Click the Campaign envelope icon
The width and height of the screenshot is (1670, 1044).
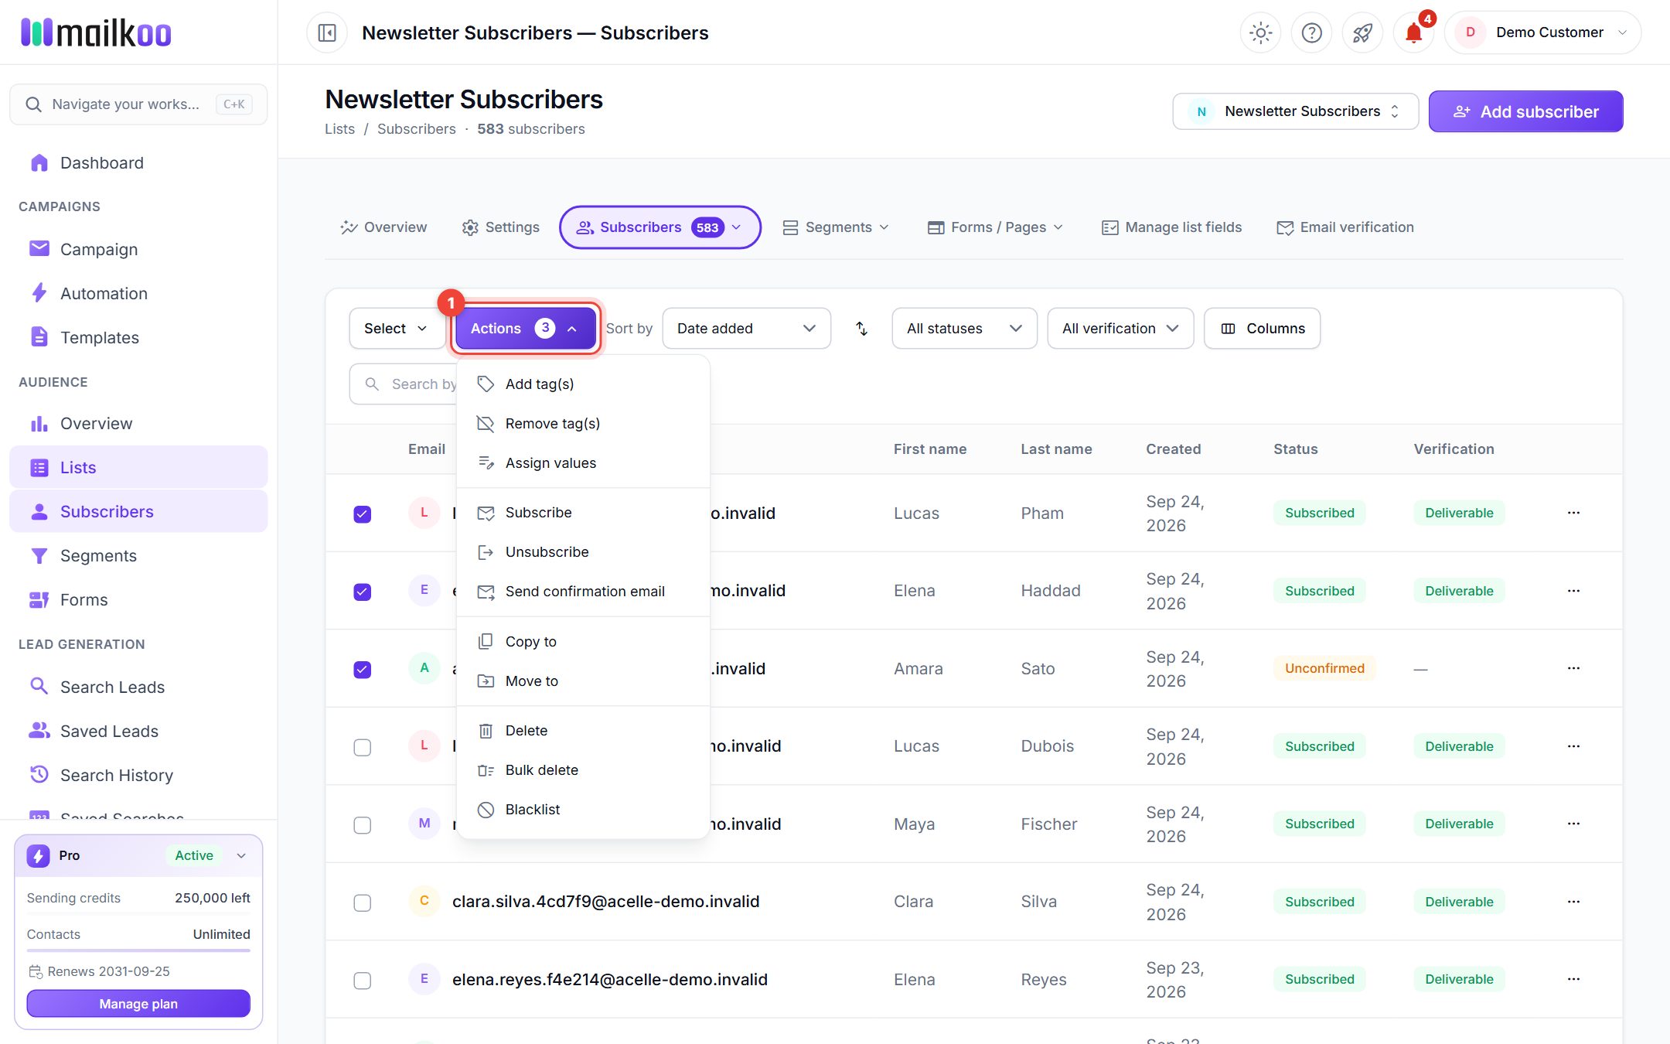click(x=39, y=249)
